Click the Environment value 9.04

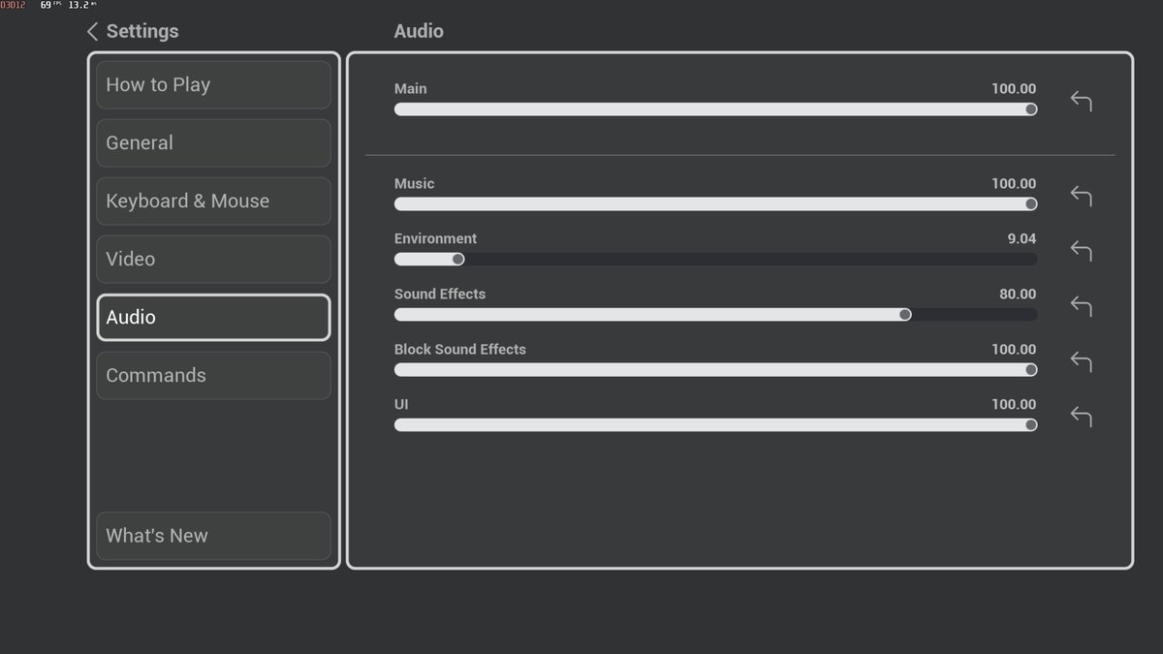1022,238
